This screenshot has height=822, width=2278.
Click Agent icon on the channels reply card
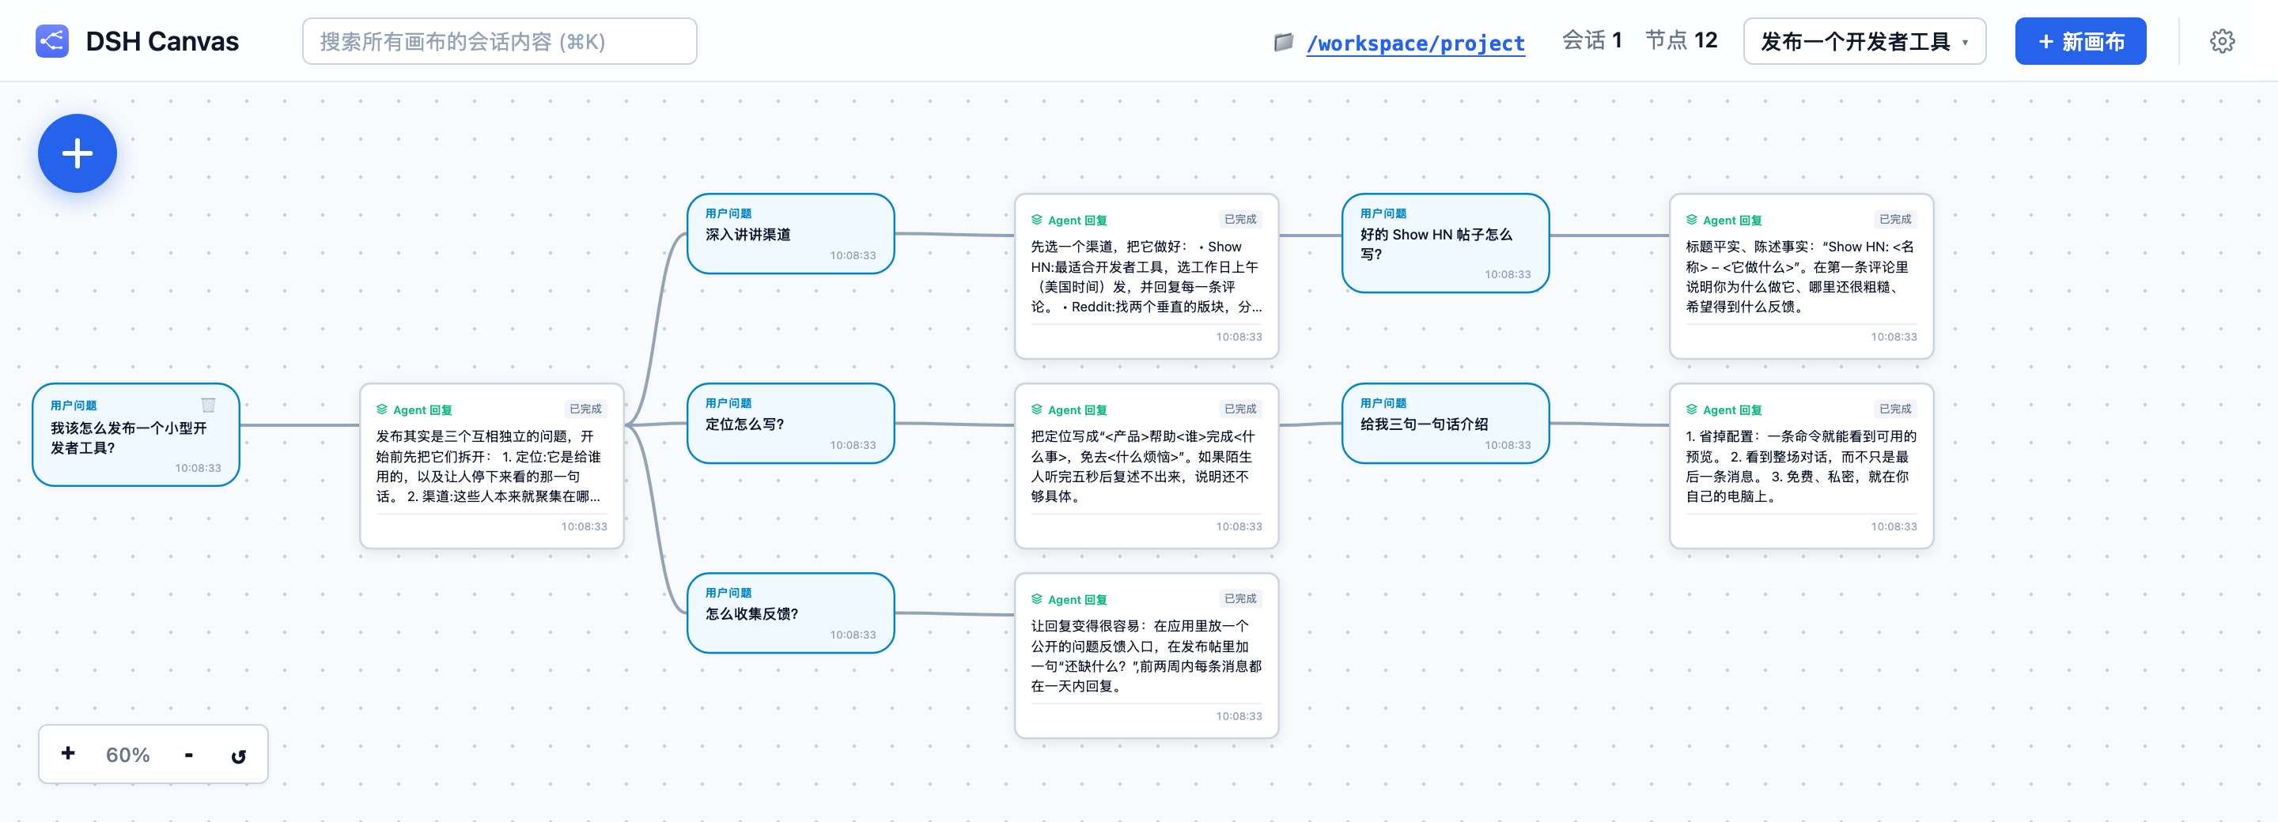[x=1036, y=219]
